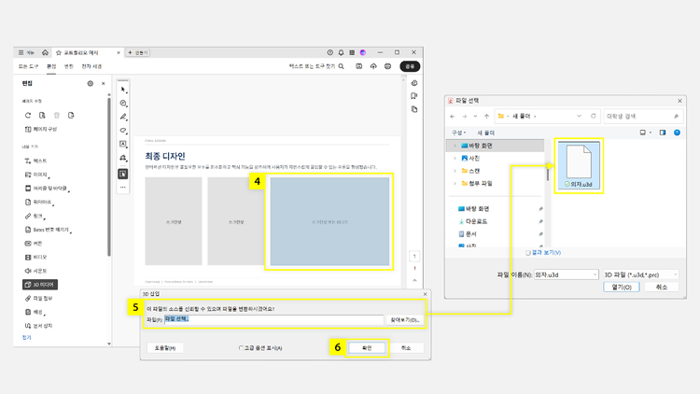This screenshot has height=394, width=700.
Task: Select the 3D 미디어 tool in edit panel
Action: click(x=40, y=285)
